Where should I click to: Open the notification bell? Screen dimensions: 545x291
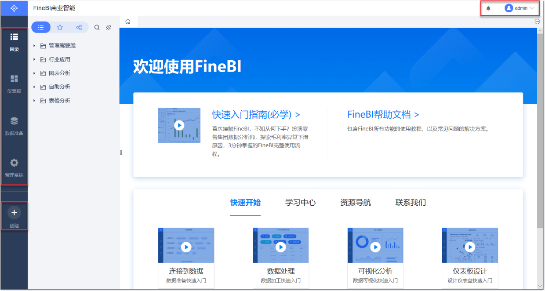488,8
